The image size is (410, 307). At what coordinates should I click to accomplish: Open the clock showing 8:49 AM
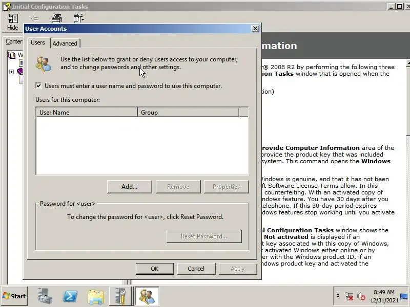(x=384, y=296)
